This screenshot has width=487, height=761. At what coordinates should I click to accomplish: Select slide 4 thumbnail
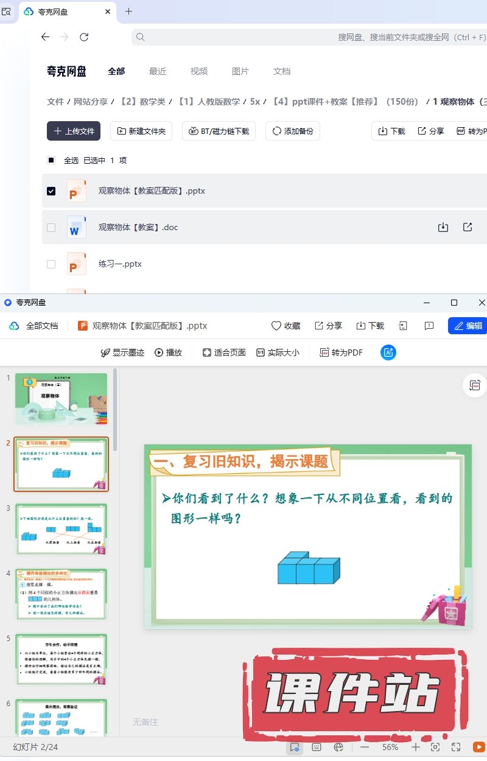(61, 595)
